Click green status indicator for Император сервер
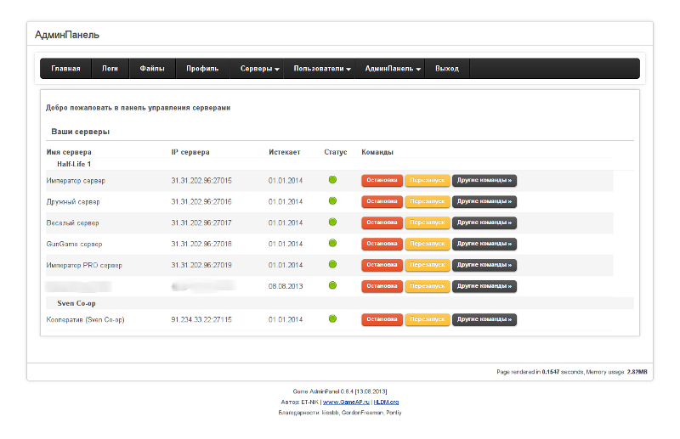 click(332, 180)
